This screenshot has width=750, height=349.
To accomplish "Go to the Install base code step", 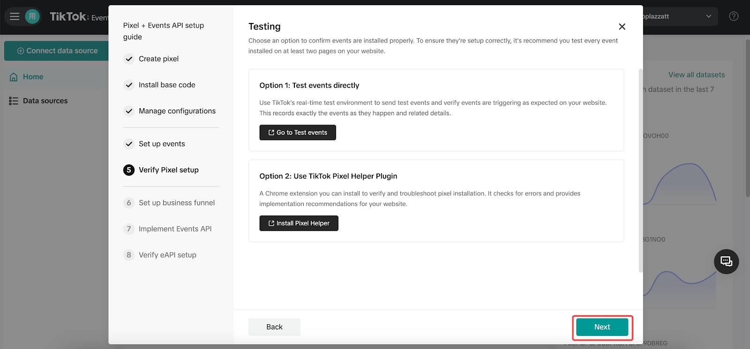I will tap(167, 85).
